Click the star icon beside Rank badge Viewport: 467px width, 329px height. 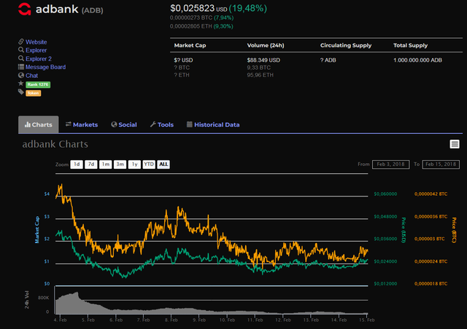21,84
